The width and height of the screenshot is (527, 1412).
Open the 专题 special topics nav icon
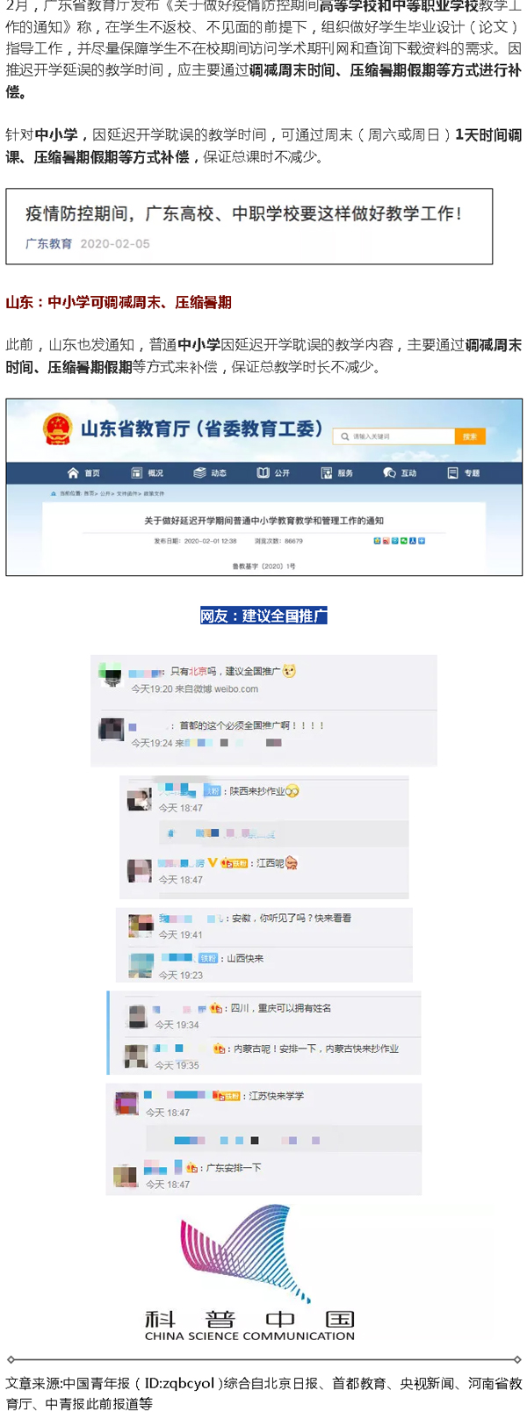point(453,472)
